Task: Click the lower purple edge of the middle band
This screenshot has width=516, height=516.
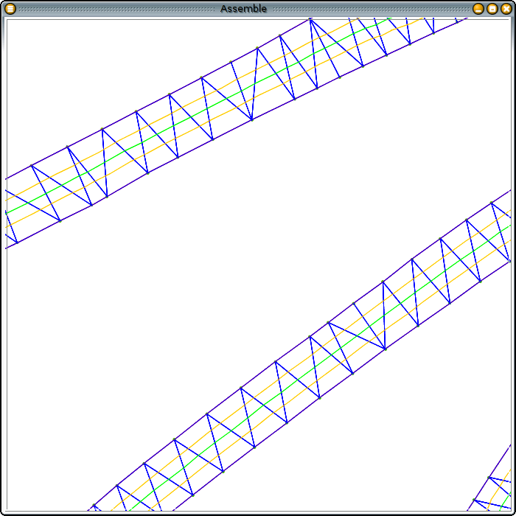Action: point(335,386)
